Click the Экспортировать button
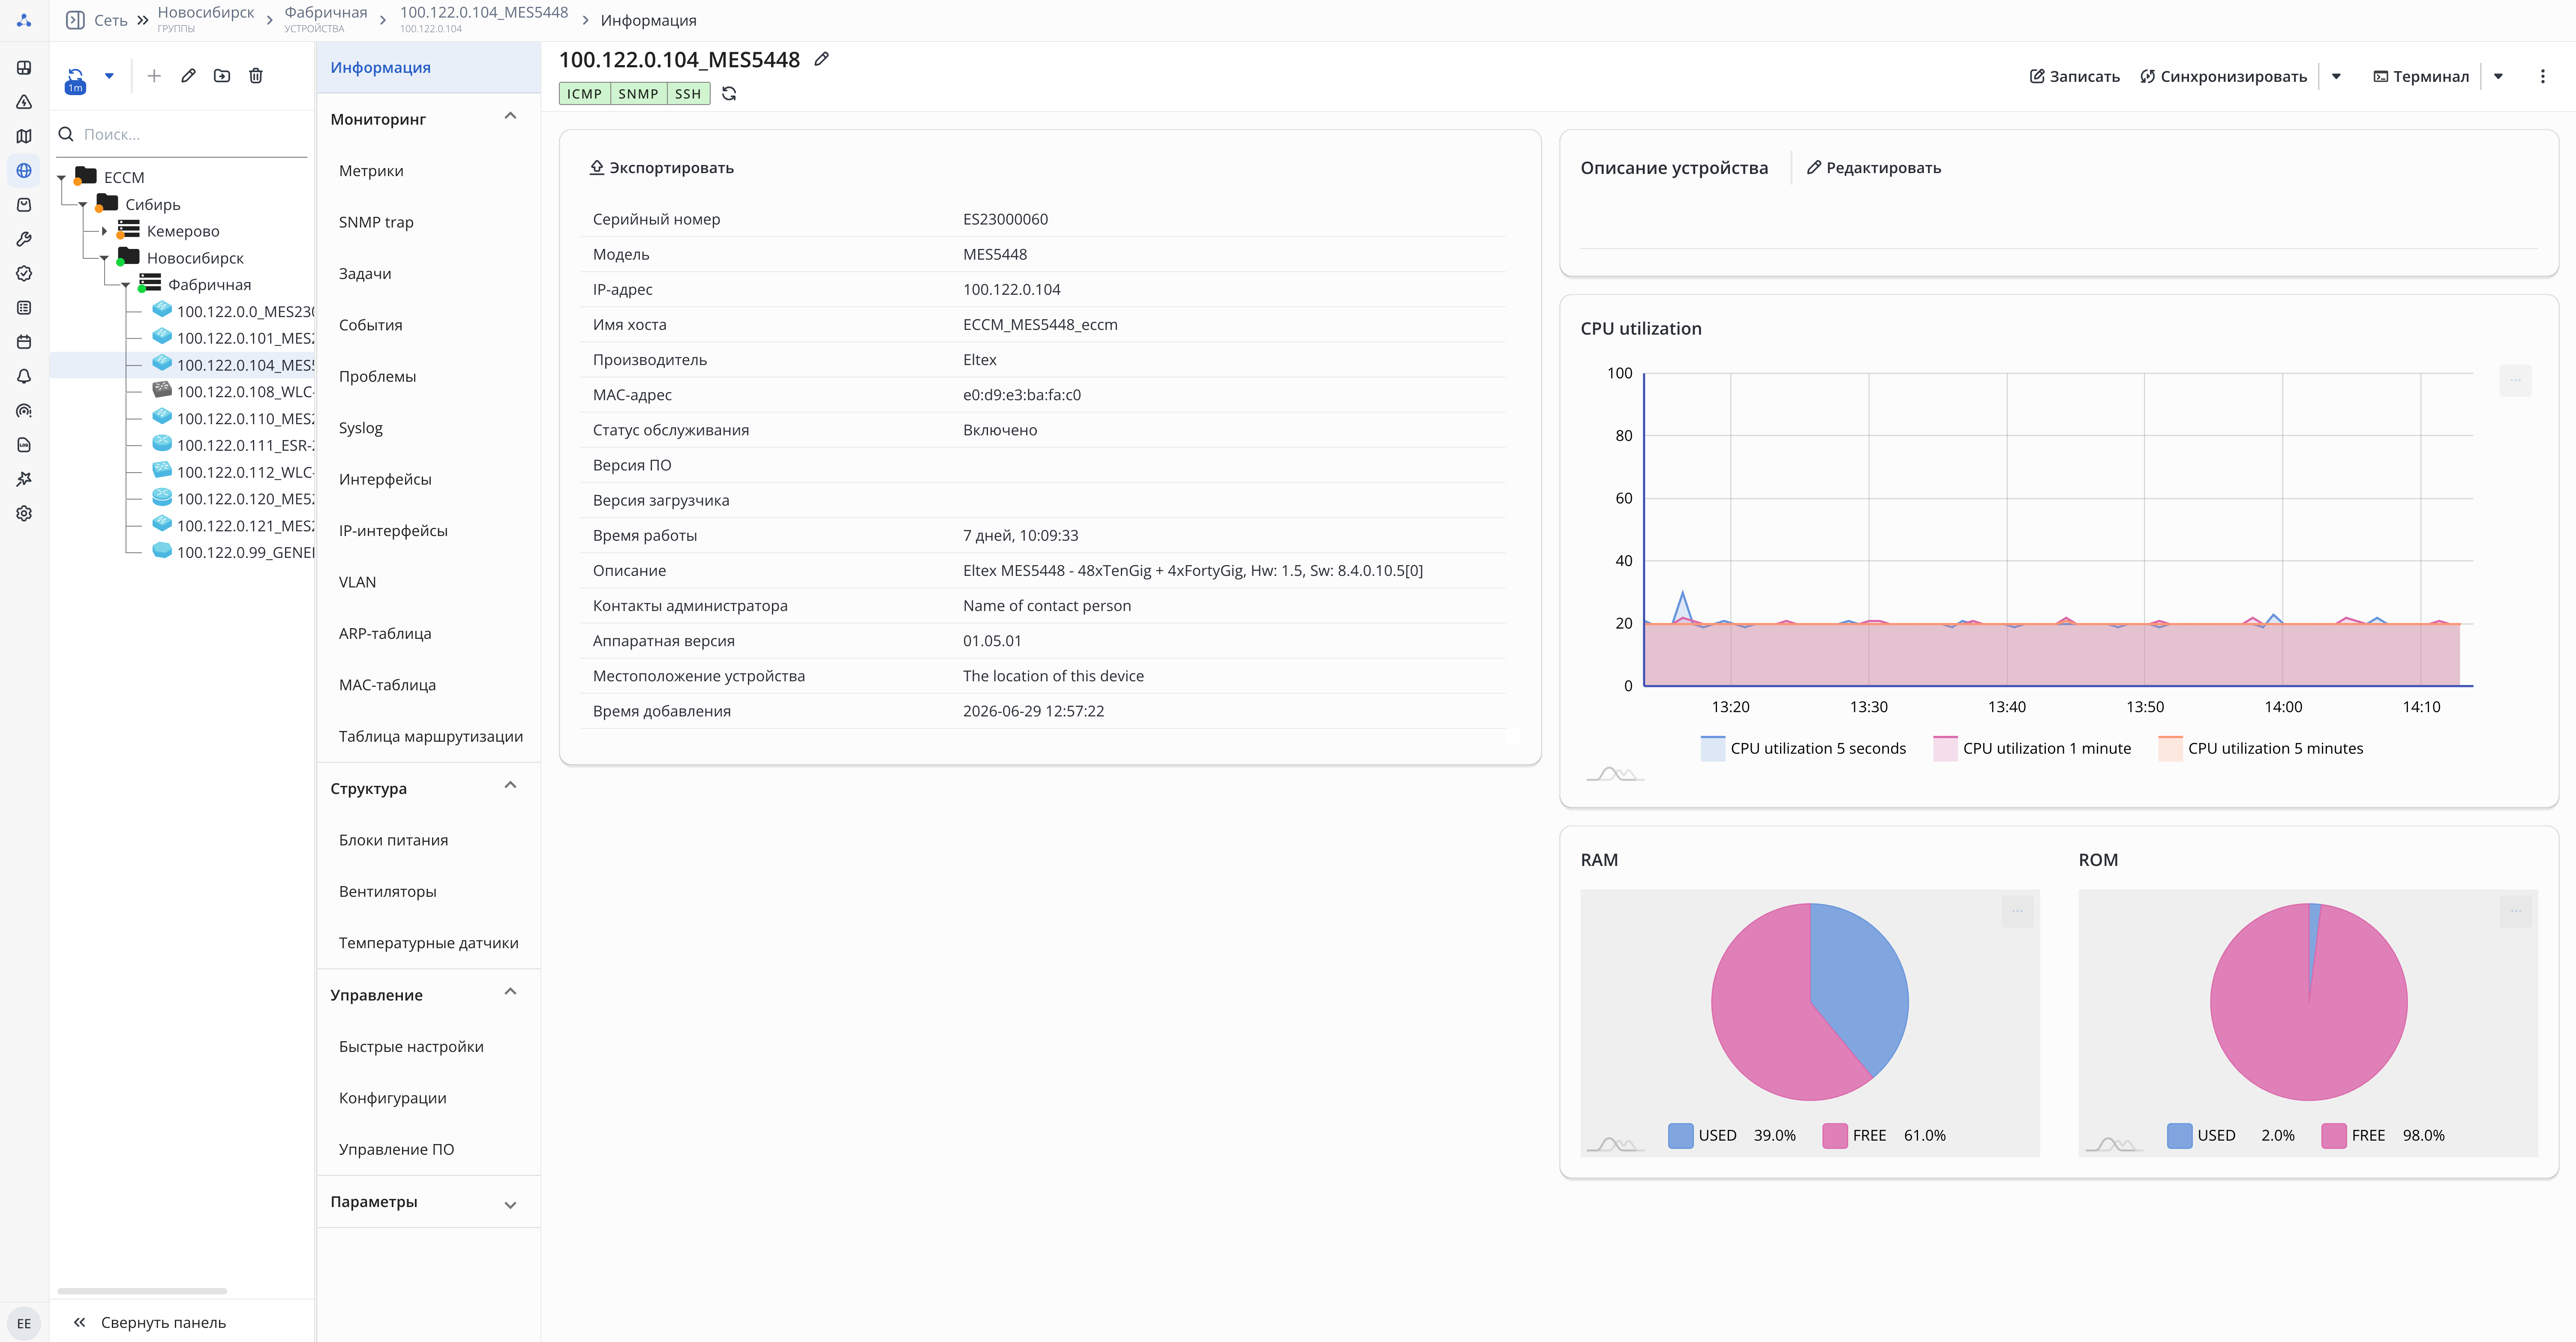 point(662,168)
